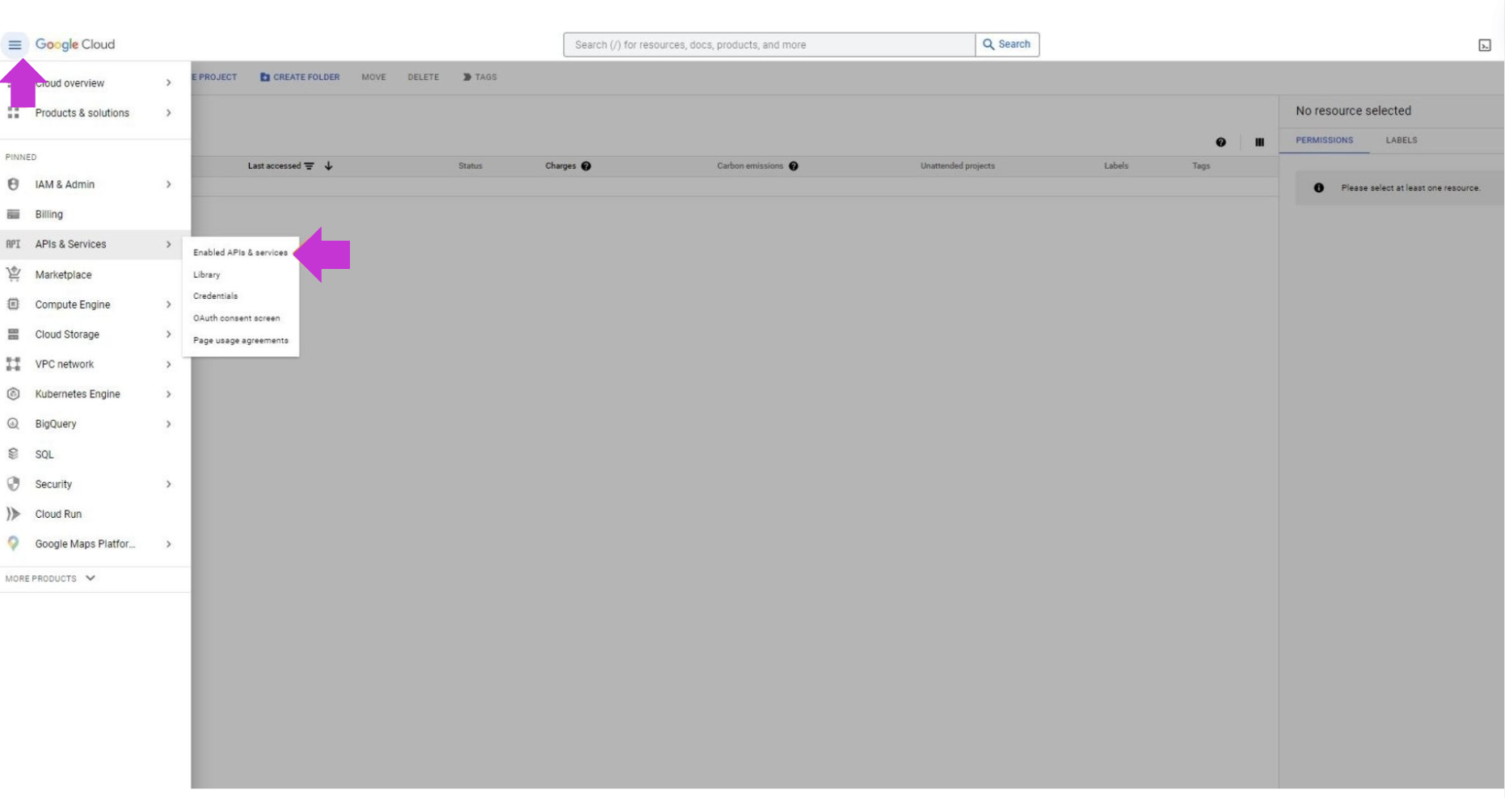Expand the Products & solutions chevron
The width and height of the screenshot is (1505, 798).
point(168,113)
